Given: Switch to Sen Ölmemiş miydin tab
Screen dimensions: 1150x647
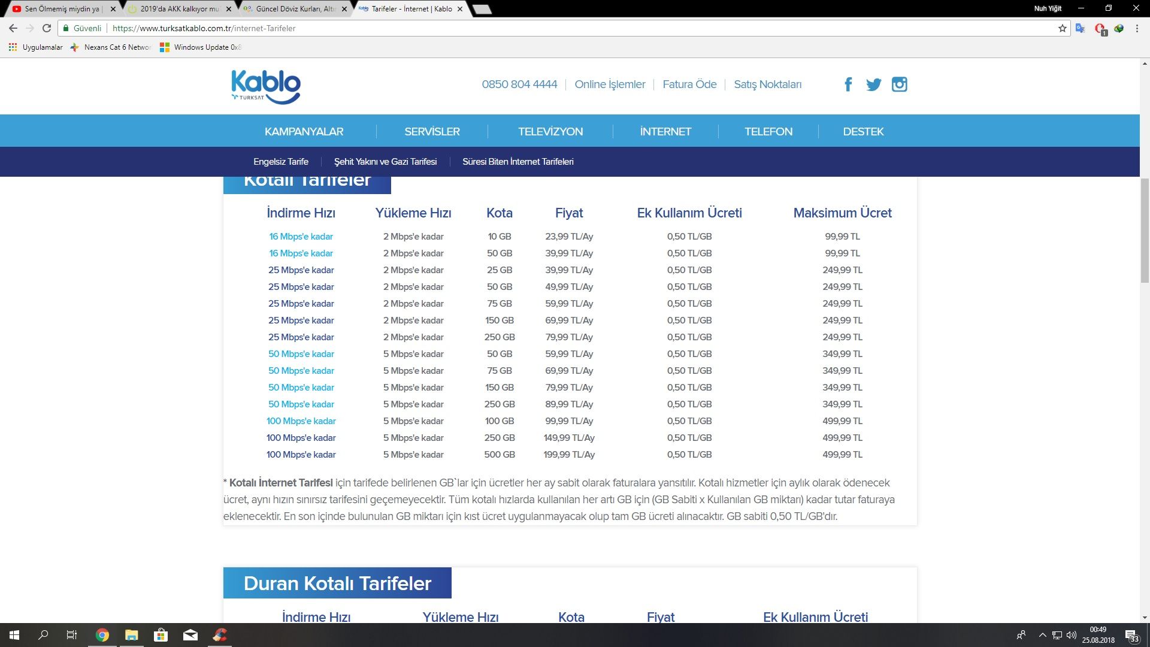Looking at the screenshot, I should tap(60, 9).
